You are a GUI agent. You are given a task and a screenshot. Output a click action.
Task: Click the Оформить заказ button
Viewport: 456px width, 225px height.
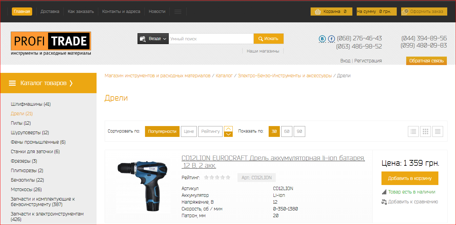pyautogui.click(x=424, y=12)
